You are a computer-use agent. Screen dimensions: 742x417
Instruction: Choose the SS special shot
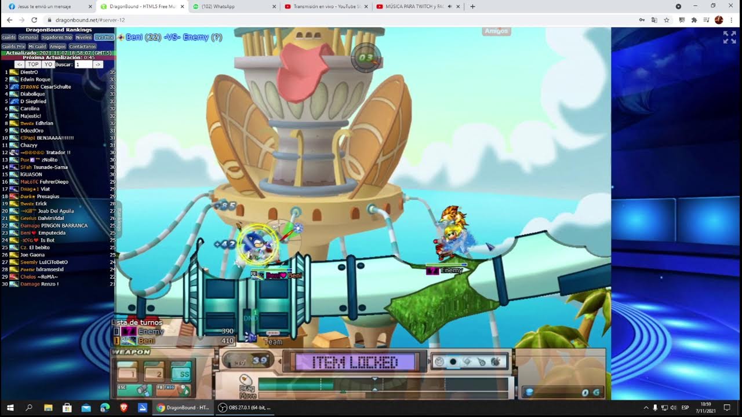(181, 372)
